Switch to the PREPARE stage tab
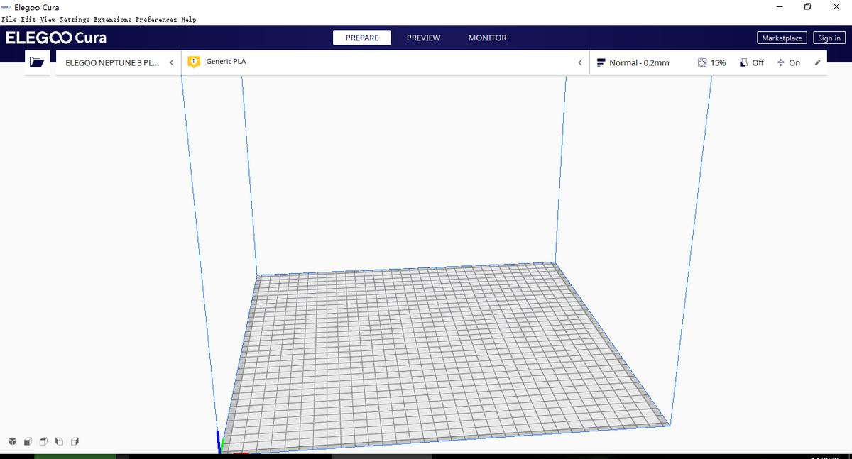This screenshot has height=459, width=852. coord(362,38)
